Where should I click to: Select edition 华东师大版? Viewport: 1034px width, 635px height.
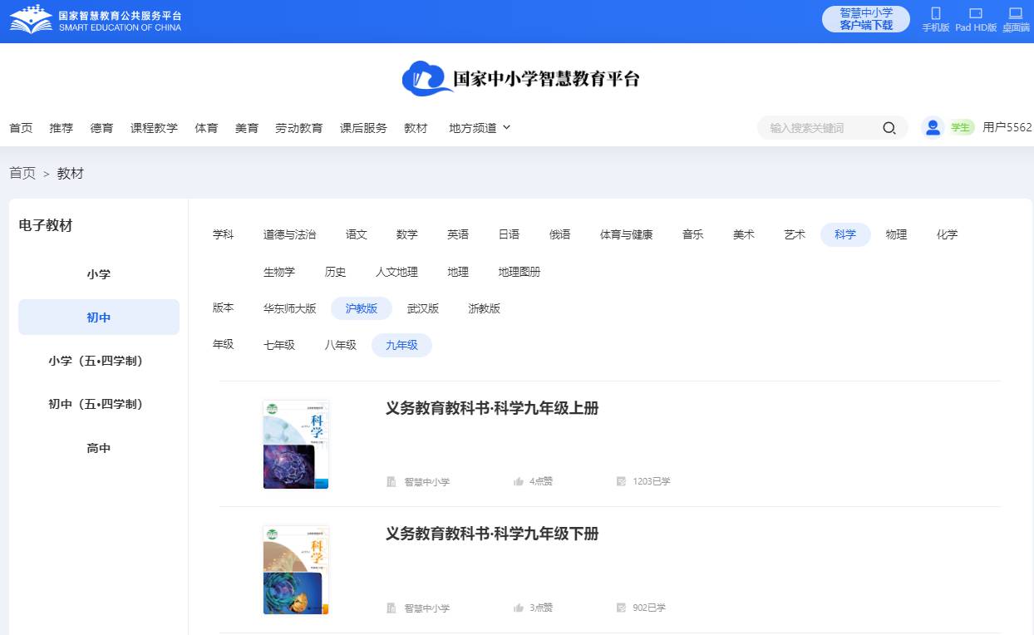click(290, 308)
